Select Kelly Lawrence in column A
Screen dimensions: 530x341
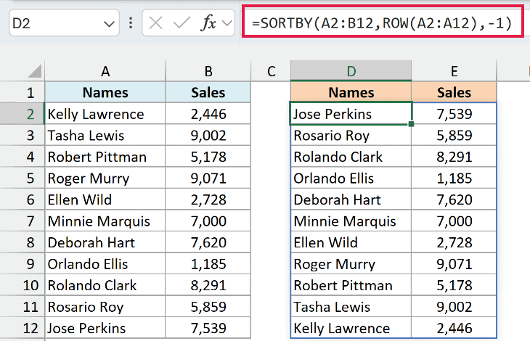105,114
